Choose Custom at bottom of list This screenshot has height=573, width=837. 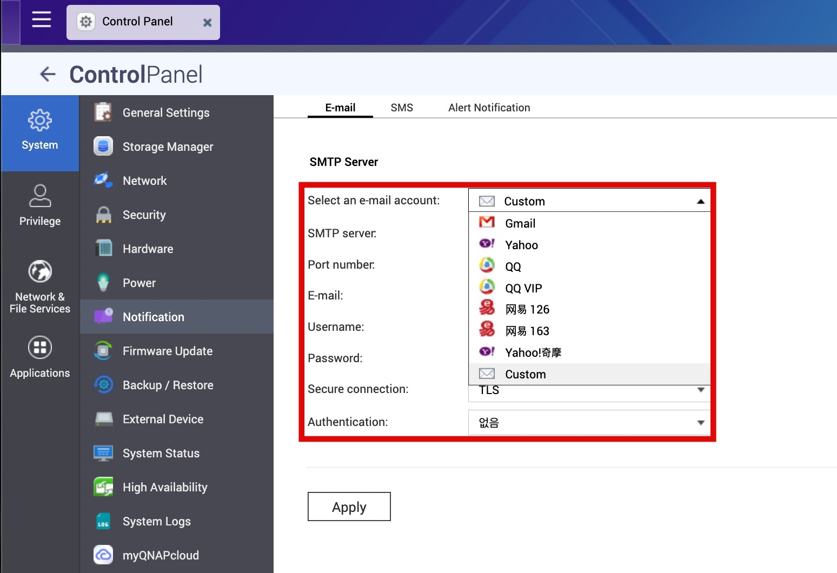(x=589, y=374)
